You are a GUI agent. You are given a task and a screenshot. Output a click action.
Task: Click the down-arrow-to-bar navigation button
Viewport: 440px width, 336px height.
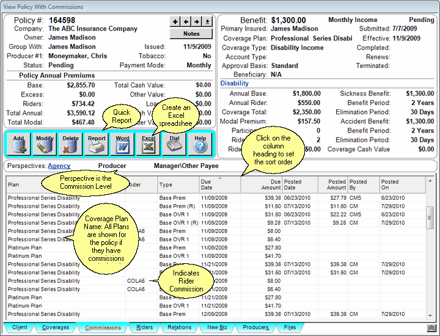[x=207, y=21]
